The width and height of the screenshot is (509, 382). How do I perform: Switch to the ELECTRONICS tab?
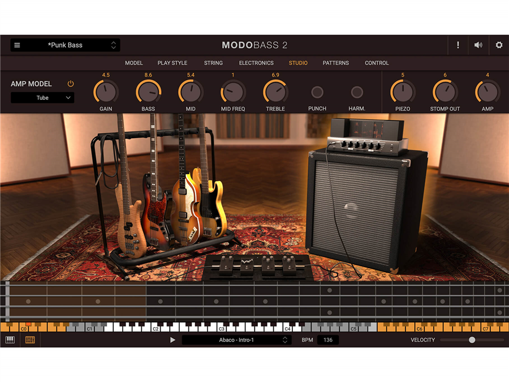(256, 63)
